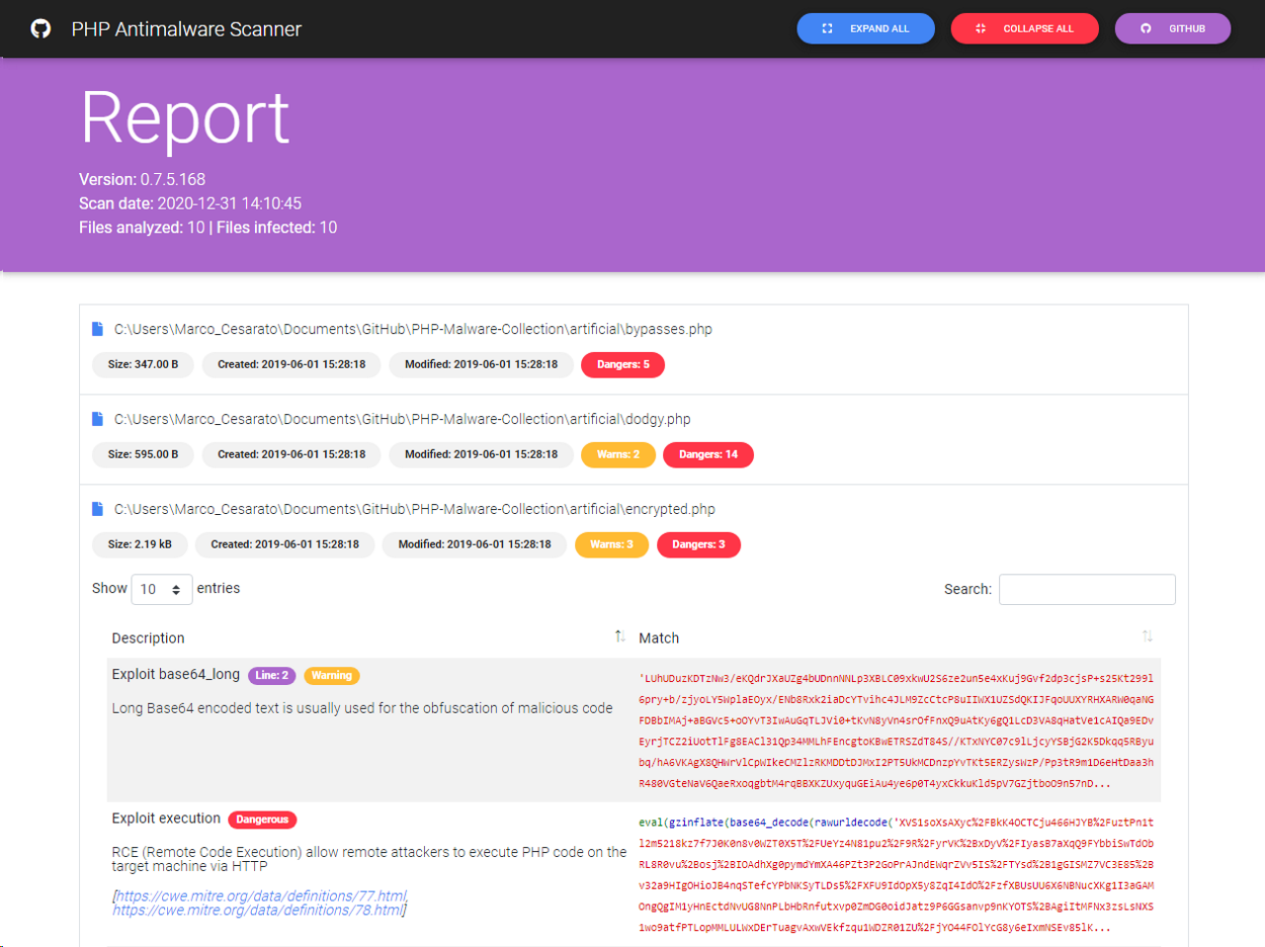Image resolution: width=1265 pixels, height=947 pixels.
Task: Click the PHP Antimalware Scanner title
Action: click(x=186, y=30)
